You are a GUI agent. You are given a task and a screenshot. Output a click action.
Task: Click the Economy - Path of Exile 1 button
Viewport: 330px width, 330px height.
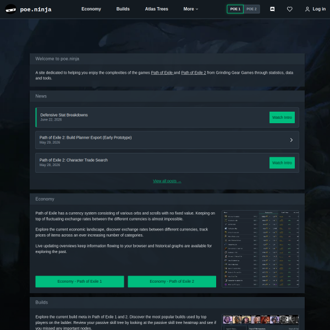[80, 282]
